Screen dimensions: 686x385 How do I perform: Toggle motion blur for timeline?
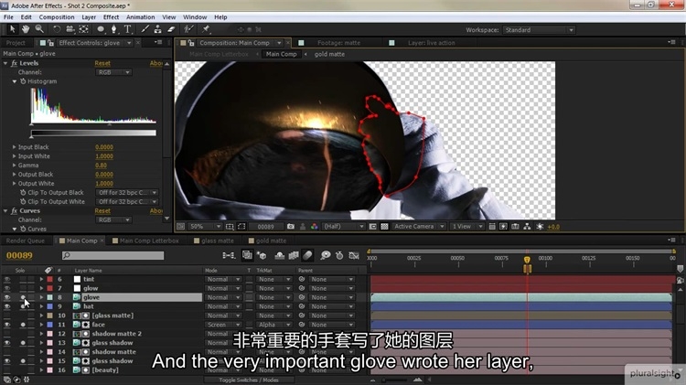coord(307,255)
